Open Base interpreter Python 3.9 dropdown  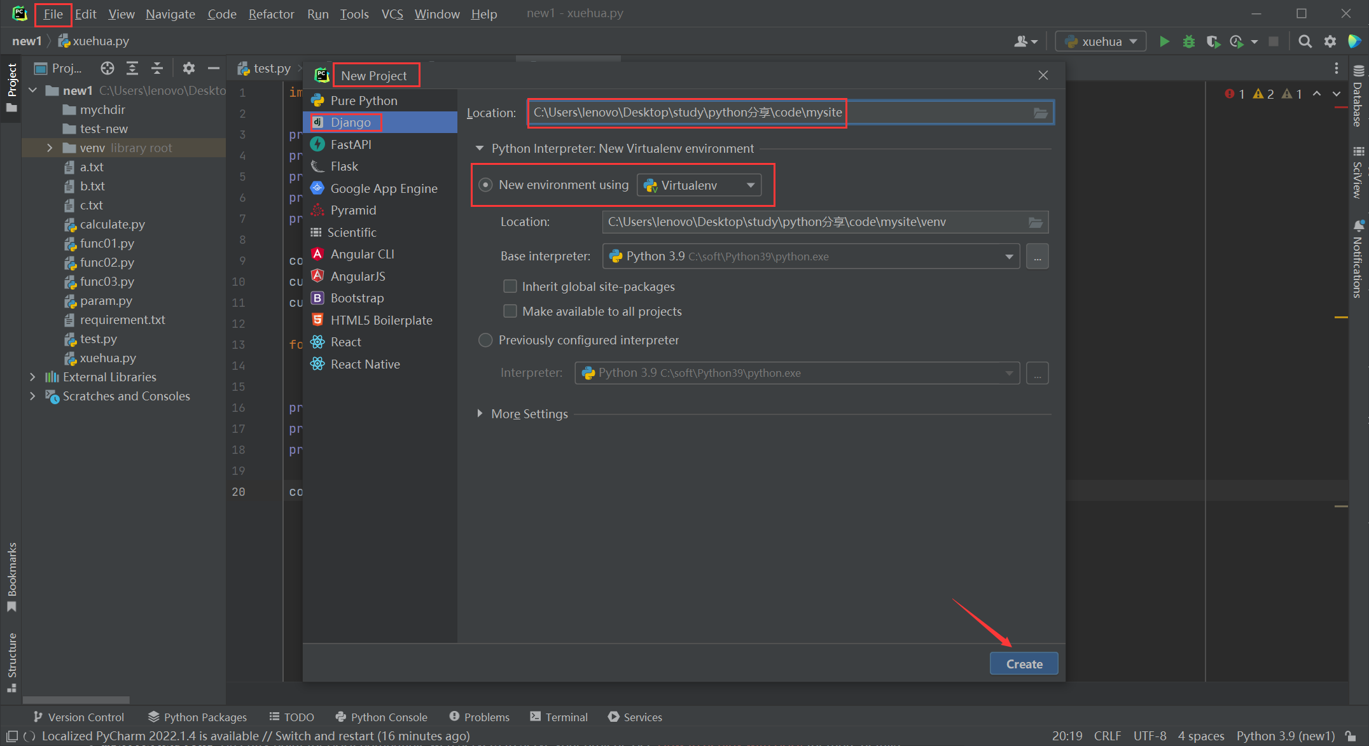pos(811,257)
